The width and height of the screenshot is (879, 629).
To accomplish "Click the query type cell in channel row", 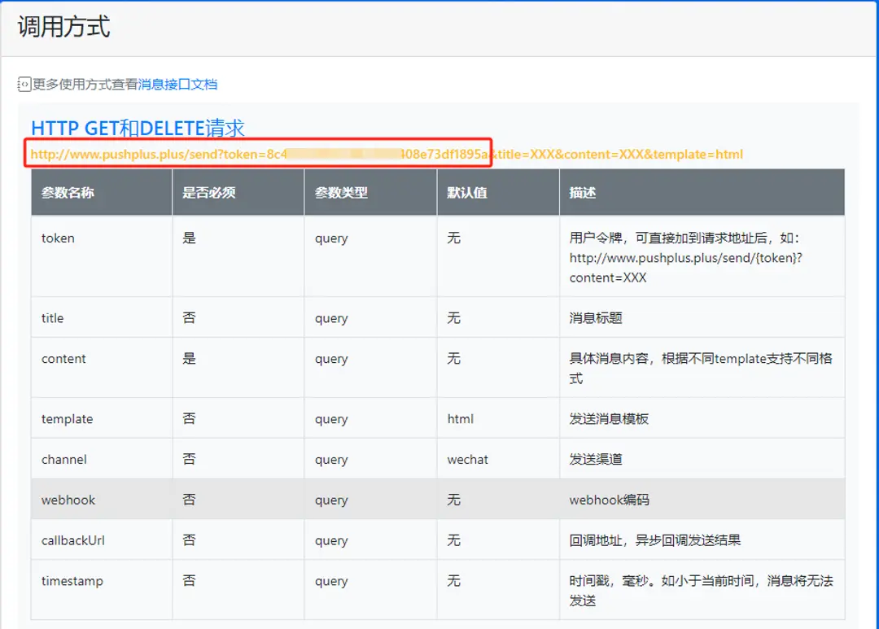I will pyautogui.click(x=370, y=459).
